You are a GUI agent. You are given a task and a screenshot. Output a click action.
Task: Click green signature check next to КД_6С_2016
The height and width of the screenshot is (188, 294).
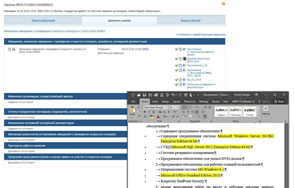coord(176,80)
